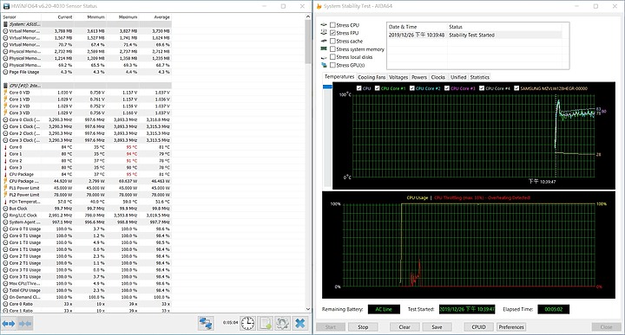Click the Page File Usage icon
Image resolution: width=625 pixels, height=335 pixels.
(x=5, y=72)
